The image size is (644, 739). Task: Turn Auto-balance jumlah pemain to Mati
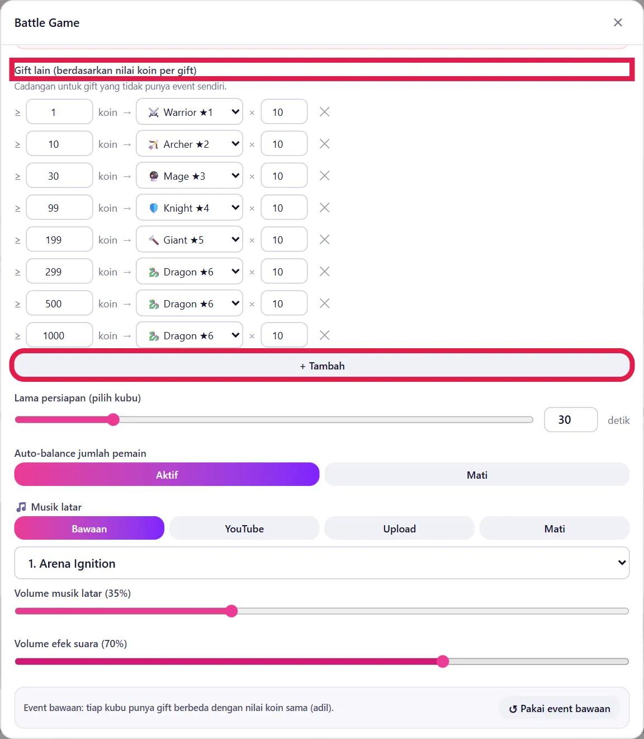pyautogui.click(x=477, y=475)
